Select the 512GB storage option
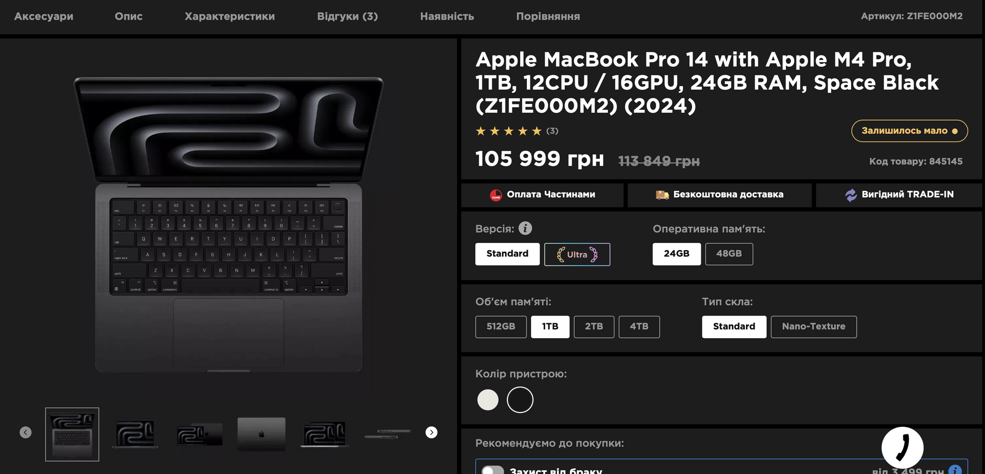 coord(501,326)
